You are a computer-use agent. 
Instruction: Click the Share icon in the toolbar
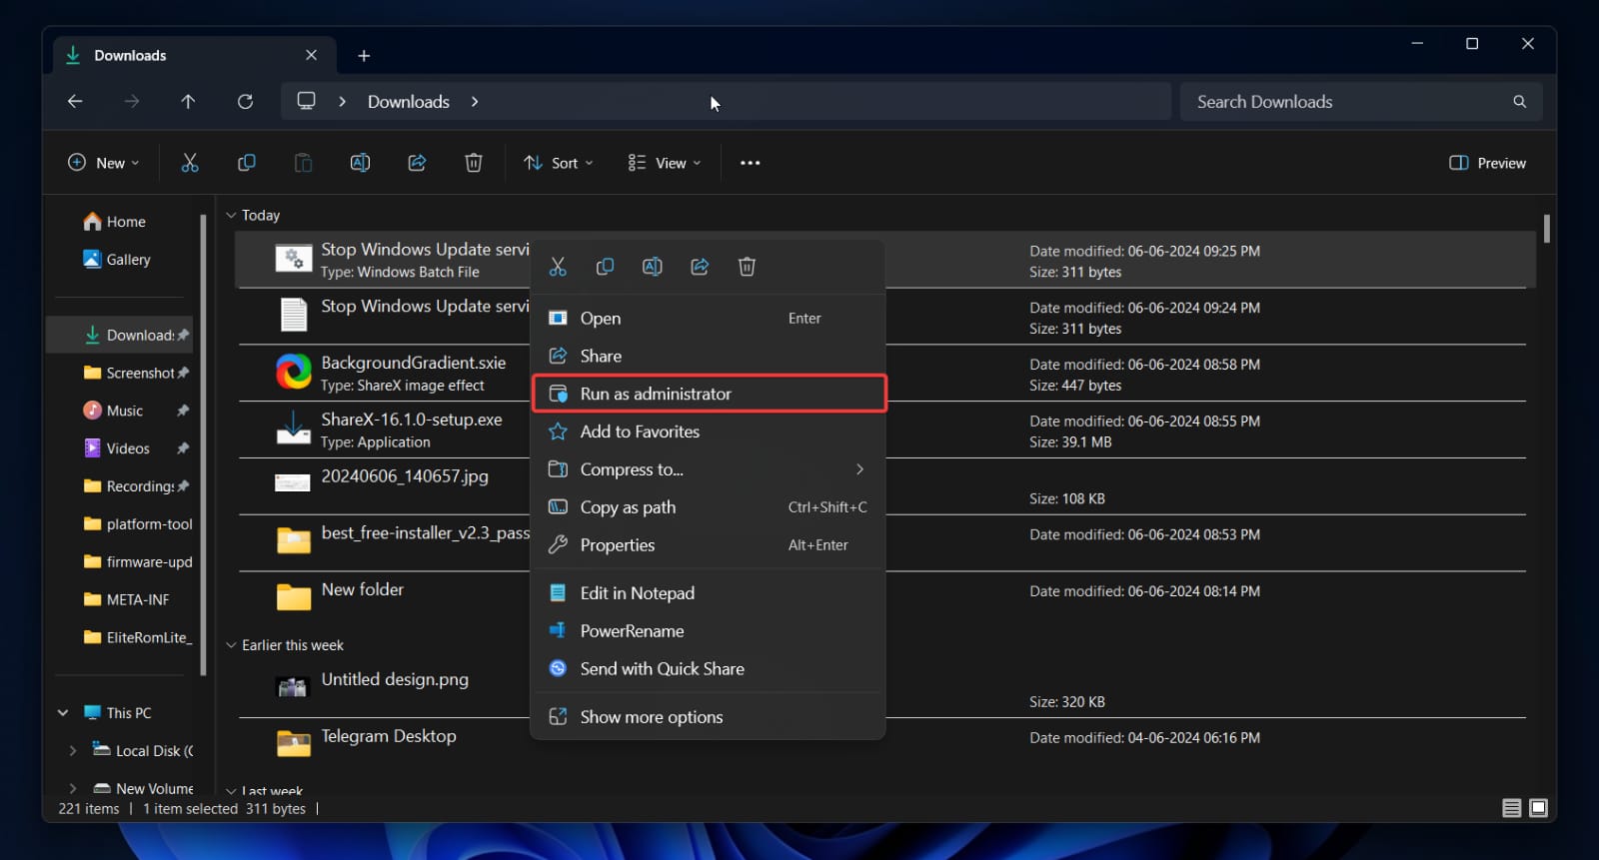(417, 163)
